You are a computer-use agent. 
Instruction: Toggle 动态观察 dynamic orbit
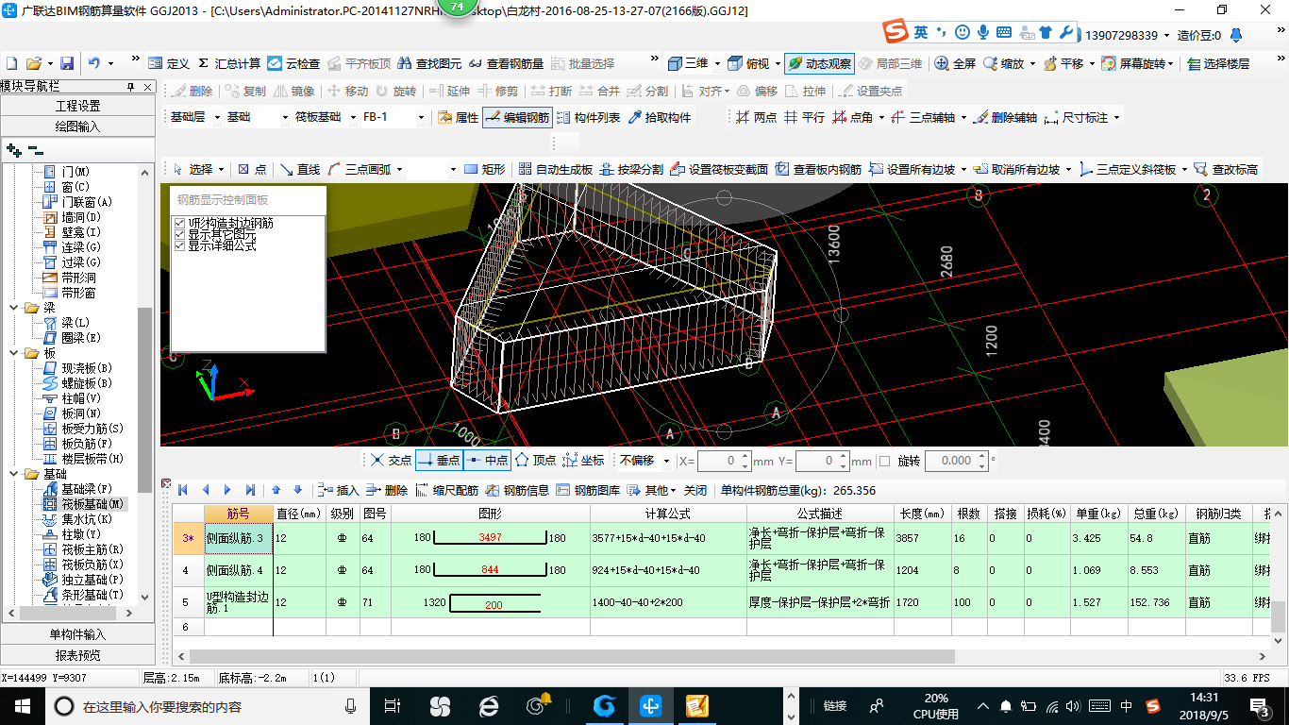tap(819, 63)
